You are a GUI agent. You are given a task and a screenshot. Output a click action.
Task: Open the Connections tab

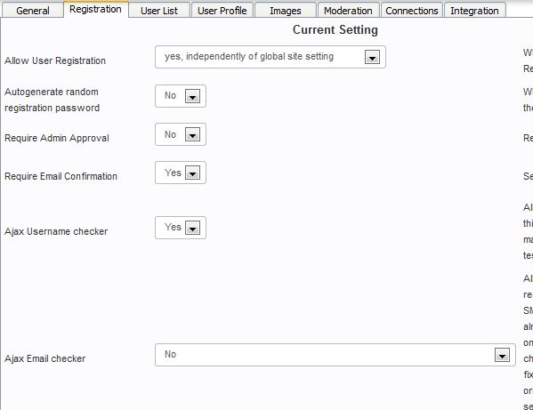(412, 10)
